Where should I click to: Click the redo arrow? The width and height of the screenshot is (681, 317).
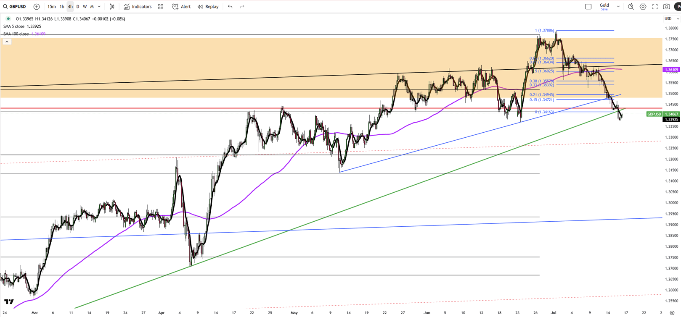(x=242, y=7)
